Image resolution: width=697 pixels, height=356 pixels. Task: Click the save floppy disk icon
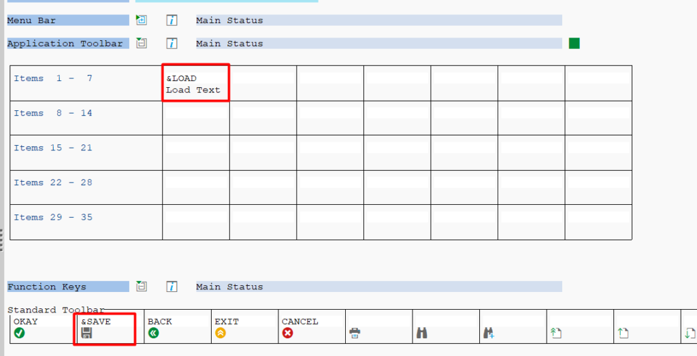(x=86, y=333)
